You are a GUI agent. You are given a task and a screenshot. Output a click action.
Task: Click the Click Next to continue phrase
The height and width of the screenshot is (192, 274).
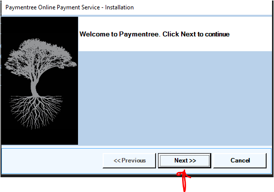pyautogui.click(x=196, y=34)
